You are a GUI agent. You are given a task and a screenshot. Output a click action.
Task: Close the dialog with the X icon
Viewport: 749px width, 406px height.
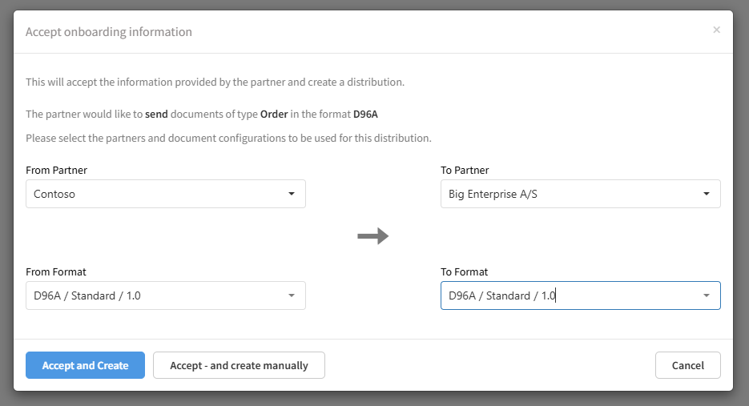pyautogui.click(x=716, y=30)
